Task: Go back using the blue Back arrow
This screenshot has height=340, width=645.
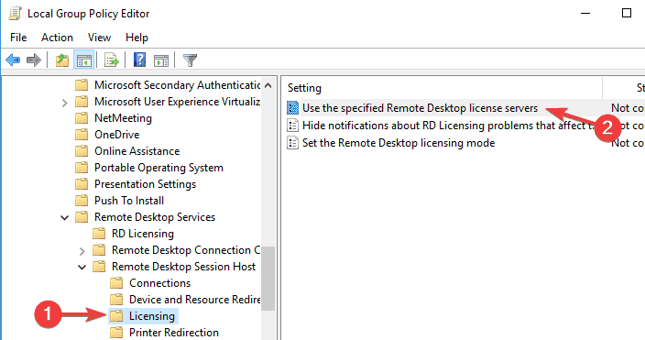Action: pyautogui.click(x=13, y=60)
